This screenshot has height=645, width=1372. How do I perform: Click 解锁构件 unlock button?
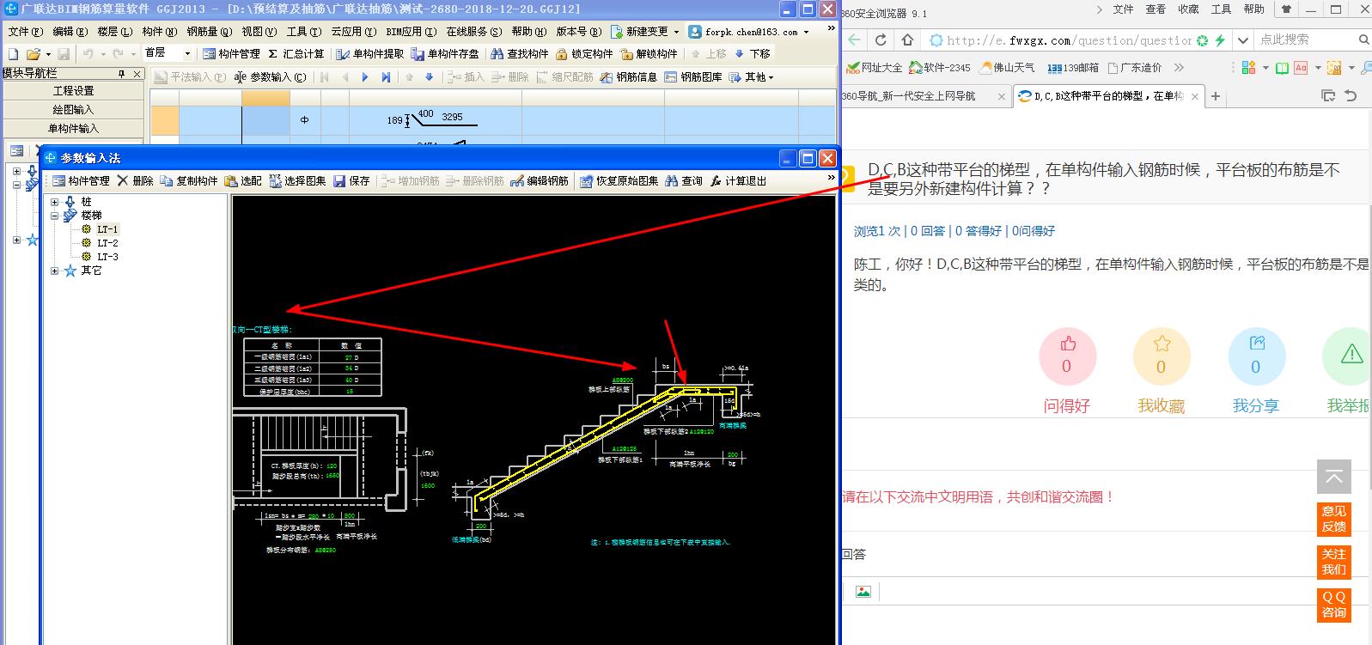[649, 53]
